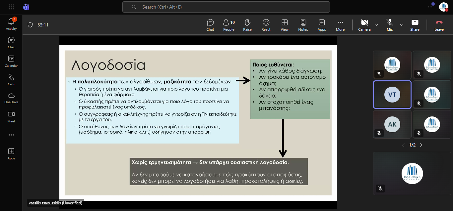The image size is (453, 211).
Task: Open the More actions menu
Action: (x=340, y=25)
